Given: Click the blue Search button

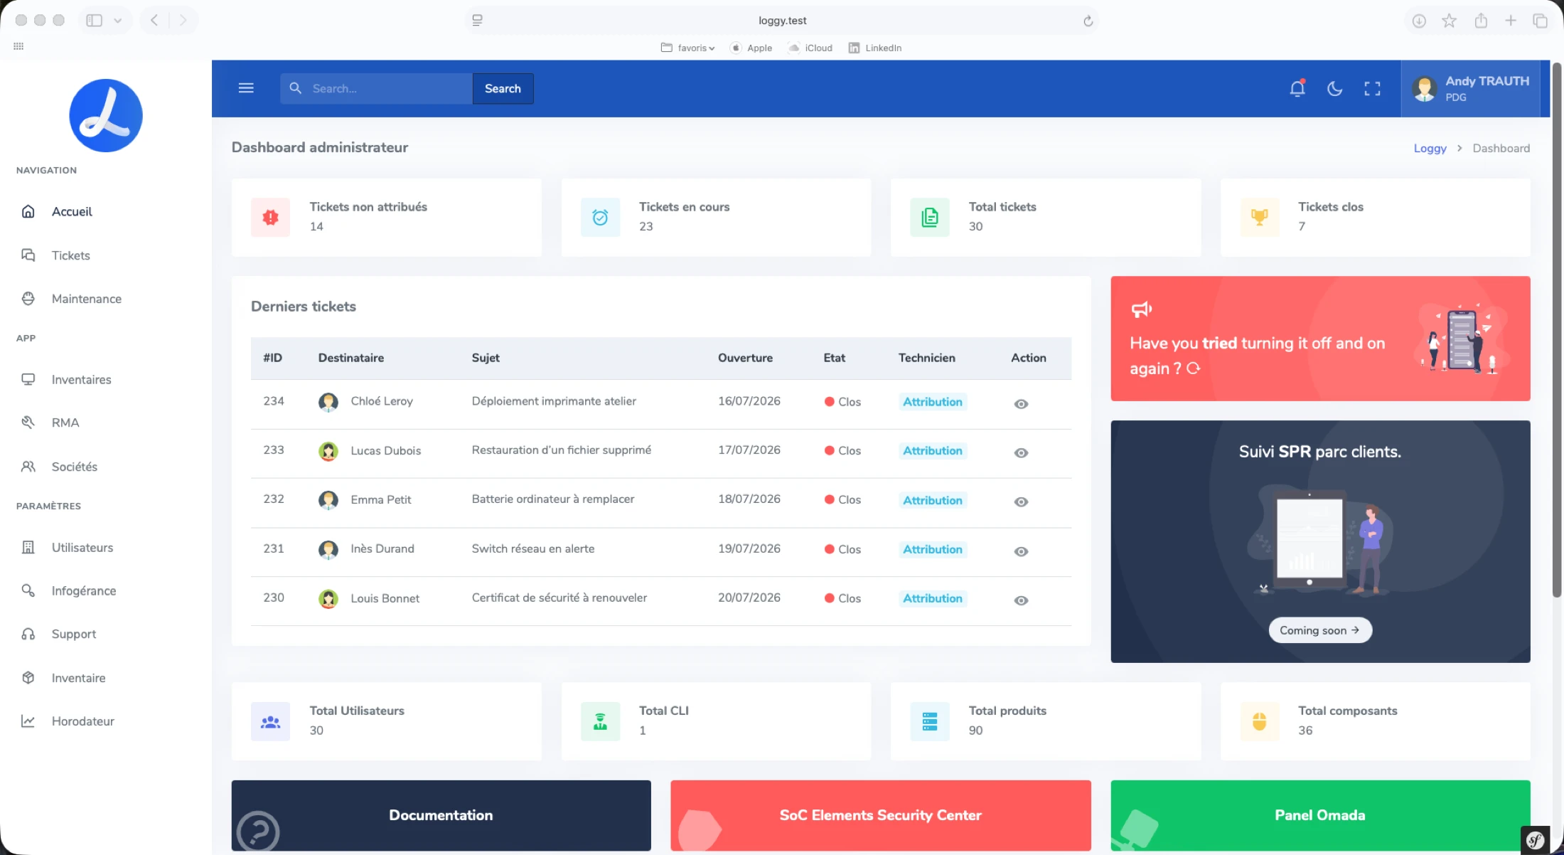Looking at the screenshot, I should (x=503, y=88).
